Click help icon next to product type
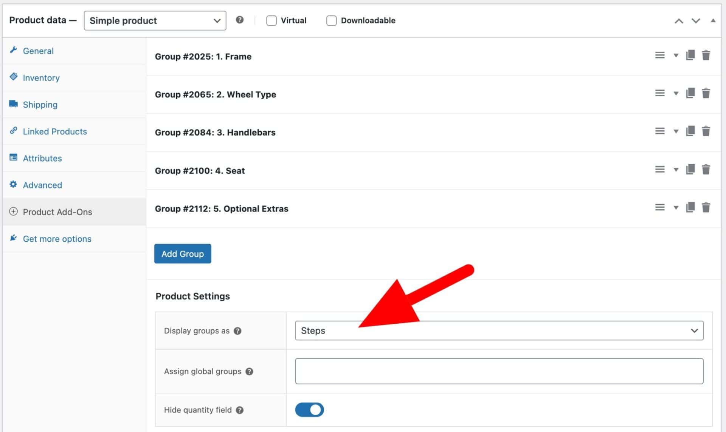The image size is (726, 432). coord(239,20)
